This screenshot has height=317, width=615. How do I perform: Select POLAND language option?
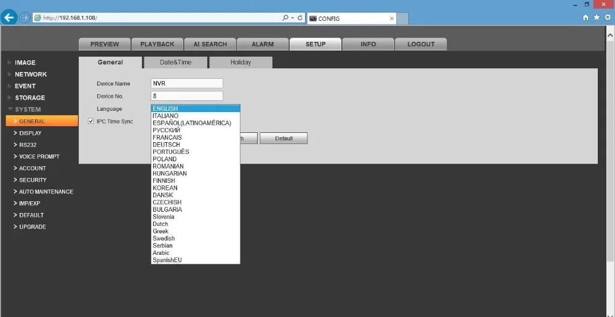tap(196, 159)
